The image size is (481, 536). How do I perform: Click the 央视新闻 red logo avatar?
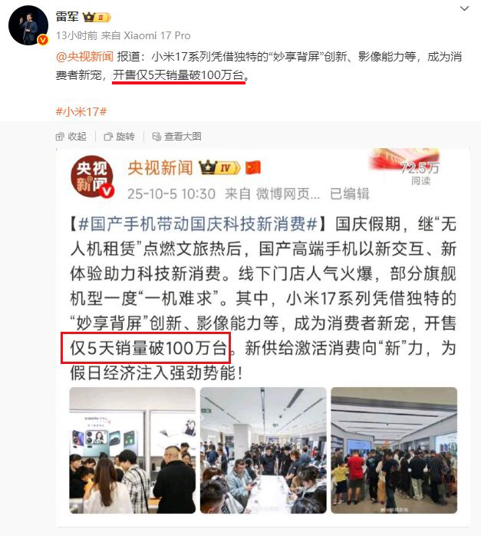coord(91,177)
